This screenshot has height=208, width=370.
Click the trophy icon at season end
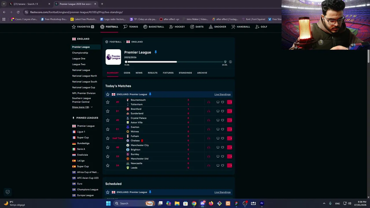[x=225, y=62]
